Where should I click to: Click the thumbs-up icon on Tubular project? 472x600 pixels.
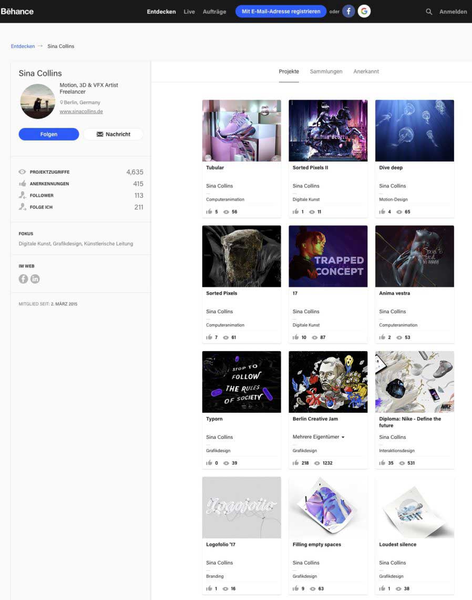pos(209,212)
